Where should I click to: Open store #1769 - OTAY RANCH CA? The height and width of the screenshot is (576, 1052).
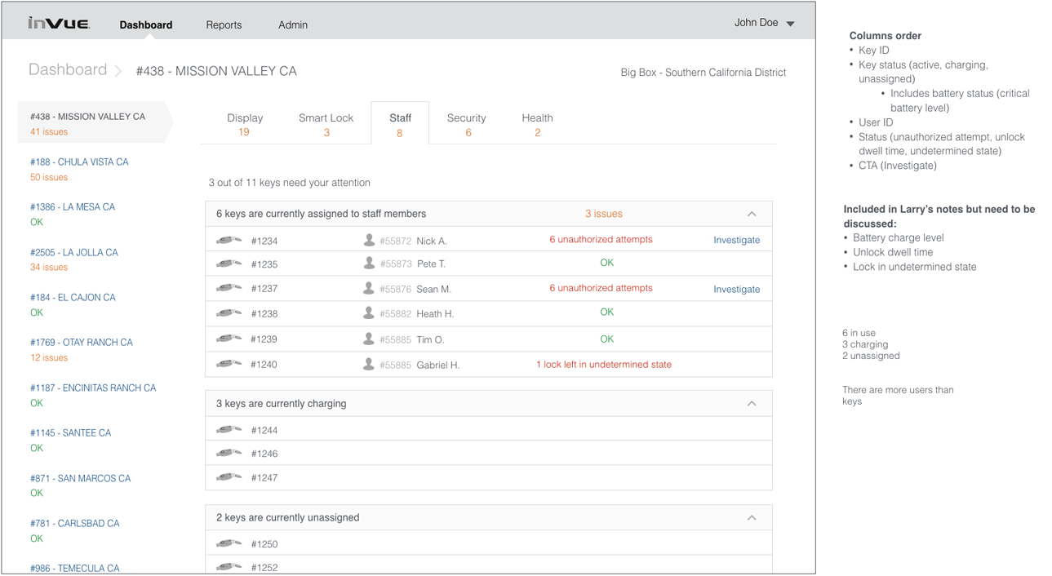[x=82, y=343]
